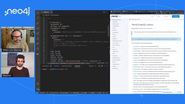Click the home icon in docs breadcrumb
Viewport: 185px width, 104px height.
point(130,19)
